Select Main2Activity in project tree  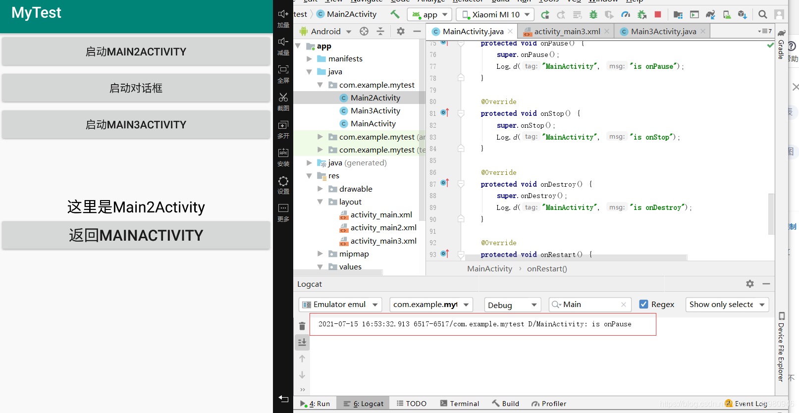click(375, 98)
